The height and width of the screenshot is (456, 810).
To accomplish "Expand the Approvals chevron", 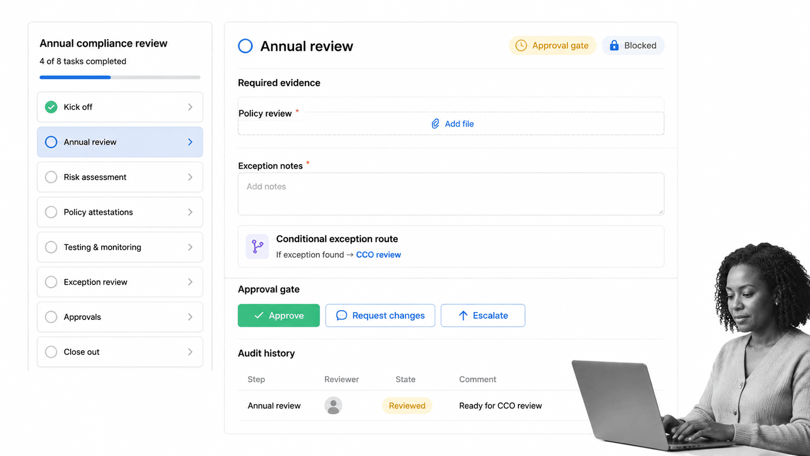I will [190, 317].
